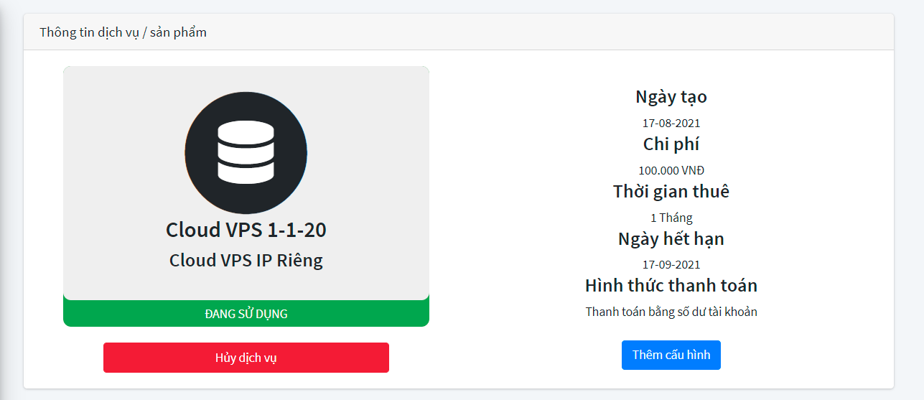
Task: Select the Cloud VPS 1-1-20 title
Action: [246, 230]
